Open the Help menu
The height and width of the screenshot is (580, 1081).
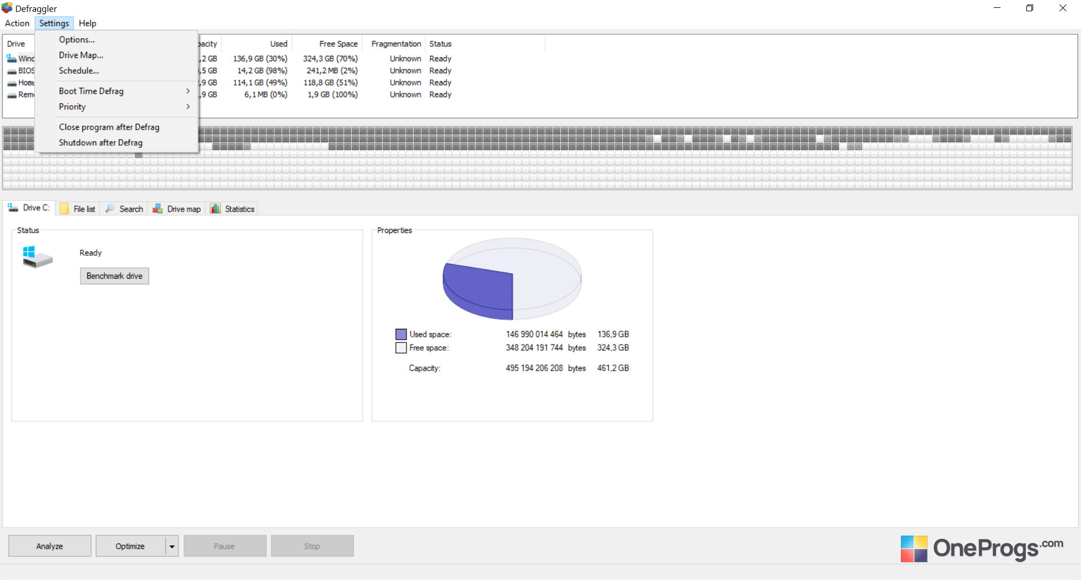(87, 23)
